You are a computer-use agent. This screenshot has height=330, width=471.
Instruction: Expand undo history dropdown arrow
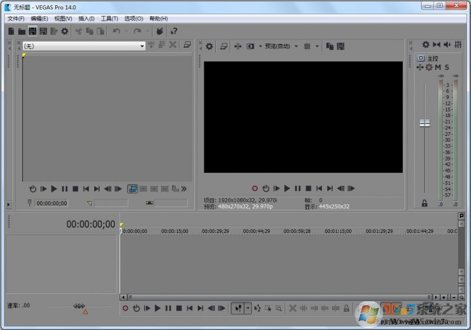[x=127, y=31]
